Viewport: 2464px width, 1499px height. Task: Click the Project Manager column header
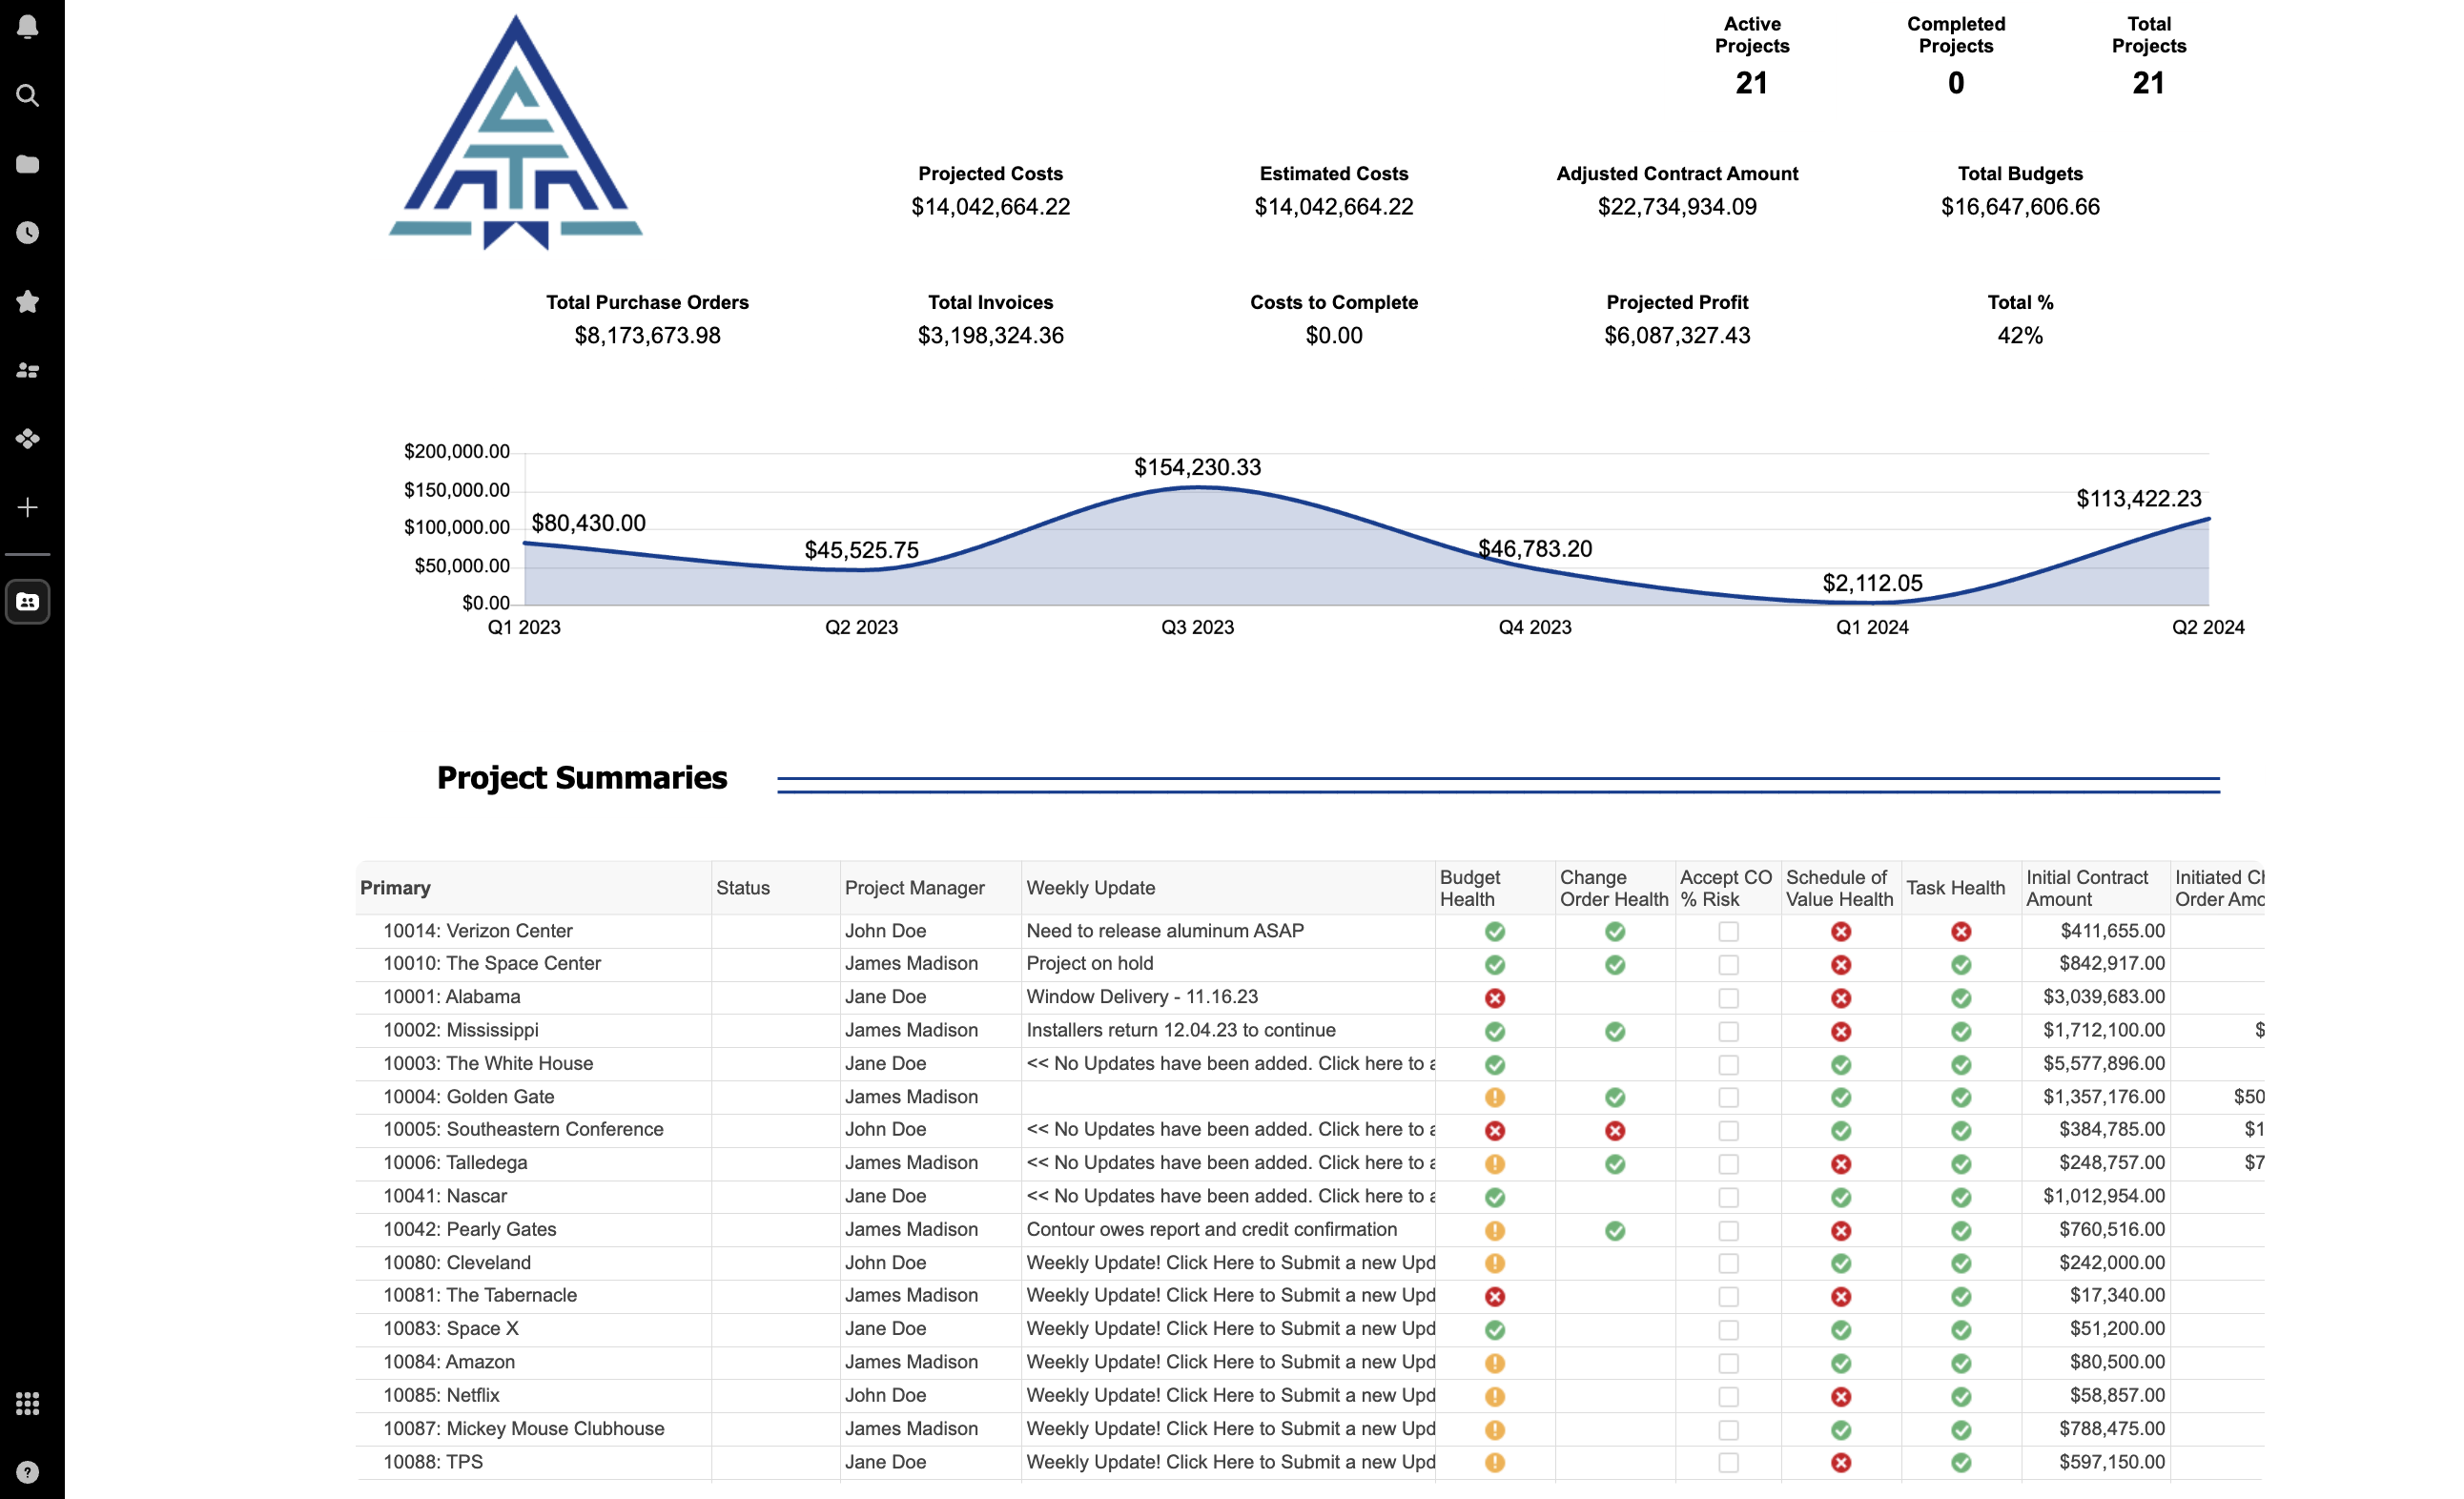[x=931, y=888]
